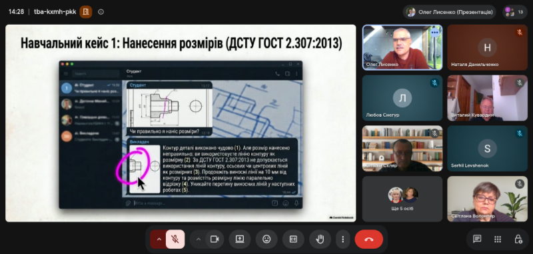533x254 pixels.
Task: Click the shared presentation slide
Action: click(181, 123)
